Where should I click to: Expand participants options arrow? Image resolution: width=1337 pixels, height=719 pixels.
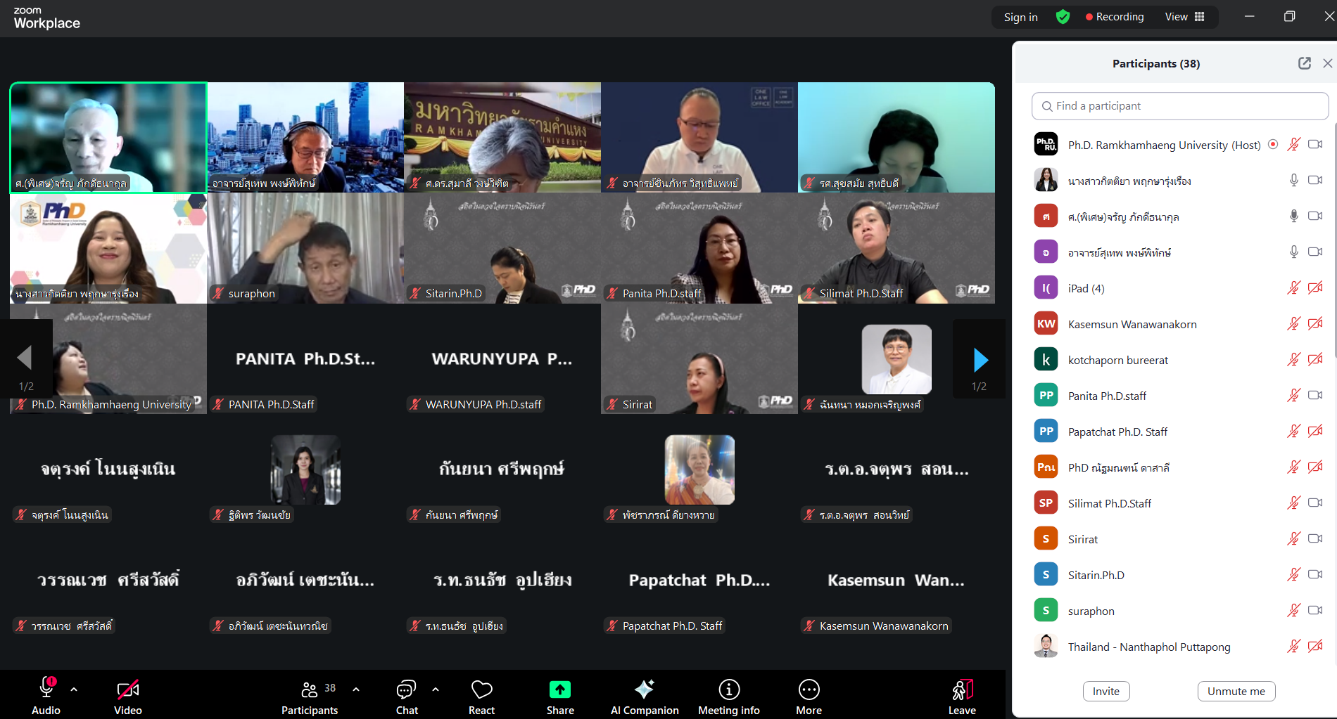click(x=356, y=689)
